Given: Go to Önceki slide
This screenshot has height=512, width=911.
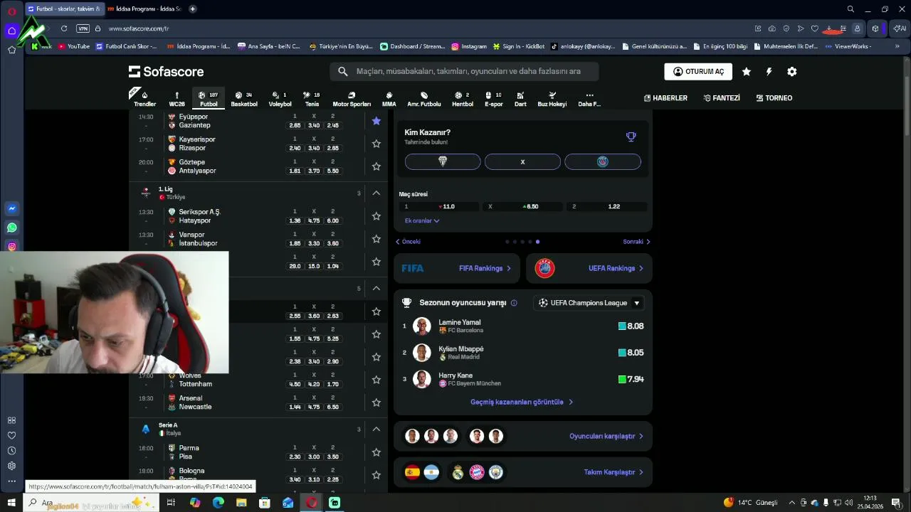Looking at the screenshot, I should point(408,242).
